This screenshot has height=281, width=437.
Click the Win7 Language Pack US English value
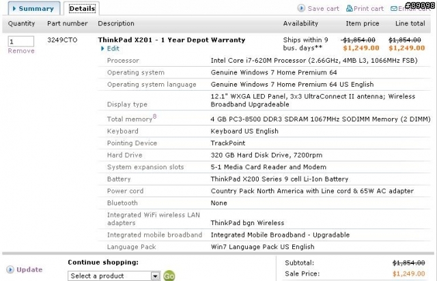[262, 247]
